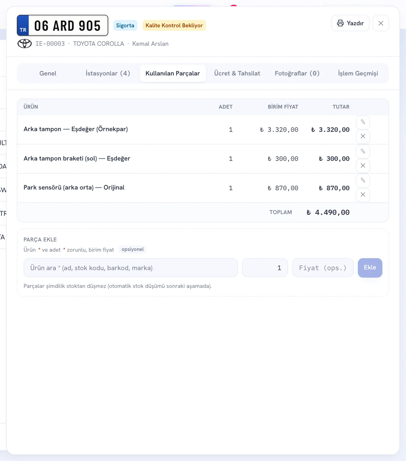Click the Fiyat (ops.) price field

coord(323,268)
